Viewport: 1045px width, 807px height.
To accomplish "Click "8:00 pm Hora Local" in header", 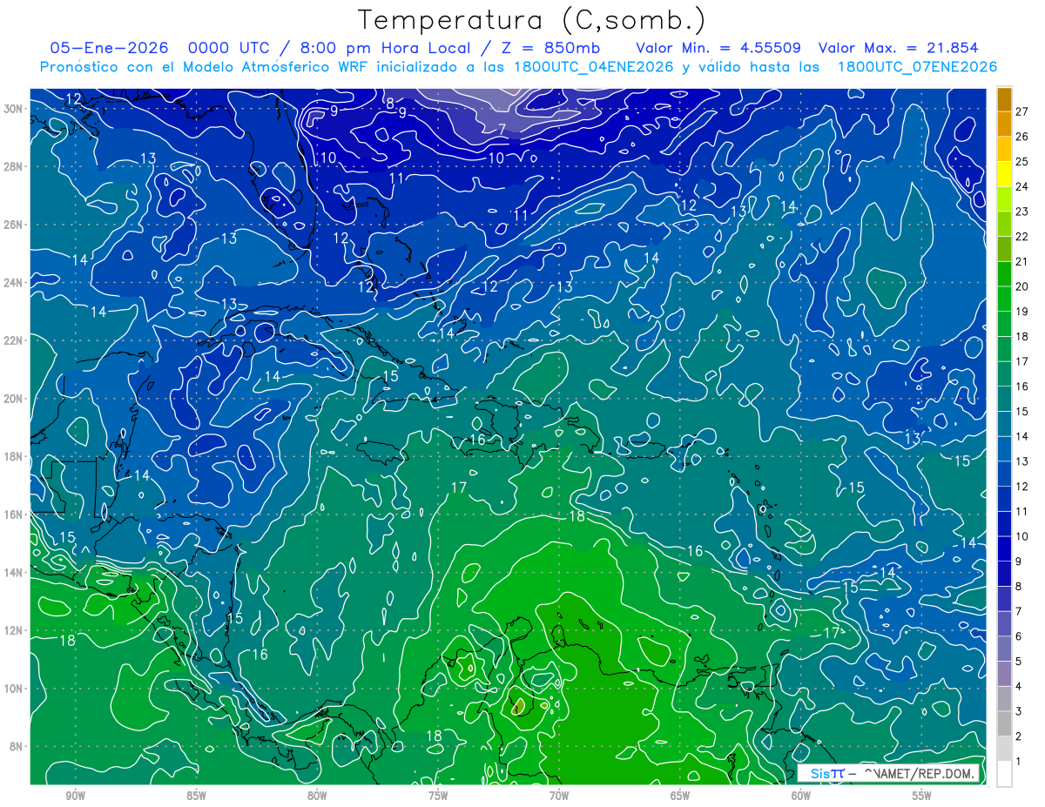I will [x=386, y=48].
